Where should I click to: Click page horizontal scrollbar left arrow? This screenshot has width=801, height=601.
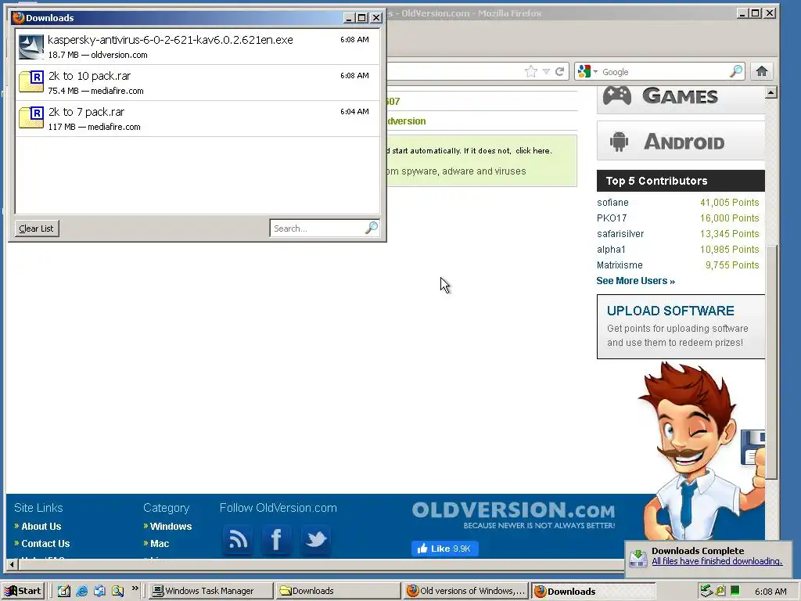13,565
